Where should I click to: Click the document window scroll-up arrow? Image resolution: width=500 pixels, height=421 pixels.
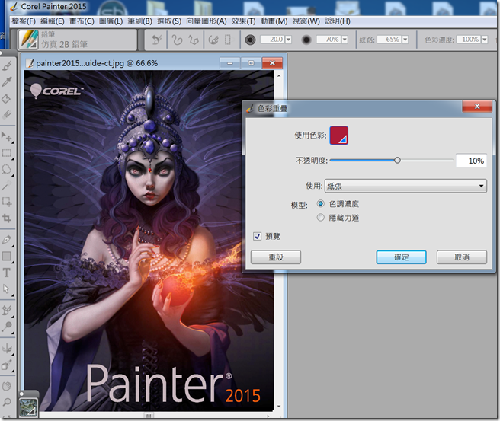coord(279,76)
